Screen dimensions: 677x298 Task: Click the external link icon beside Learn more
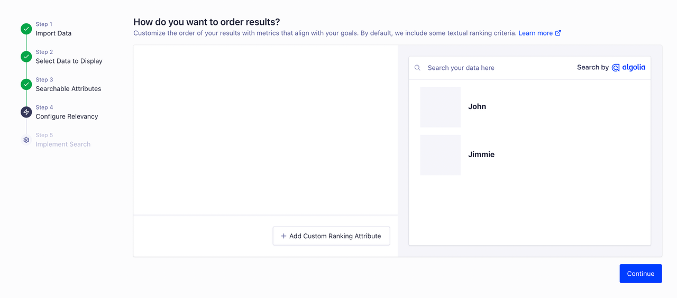(x=558, y=33)
